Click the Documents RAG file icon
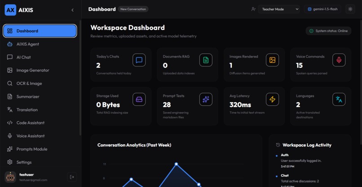This screenshot has height=187, width=362. [x=206, y=60]
